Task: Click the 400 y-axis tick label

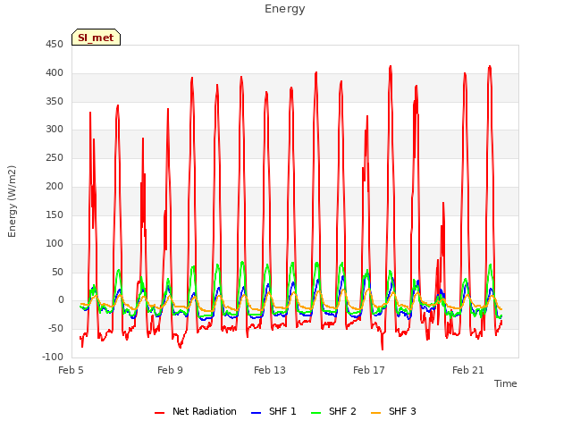Action: tap(55, 73)
